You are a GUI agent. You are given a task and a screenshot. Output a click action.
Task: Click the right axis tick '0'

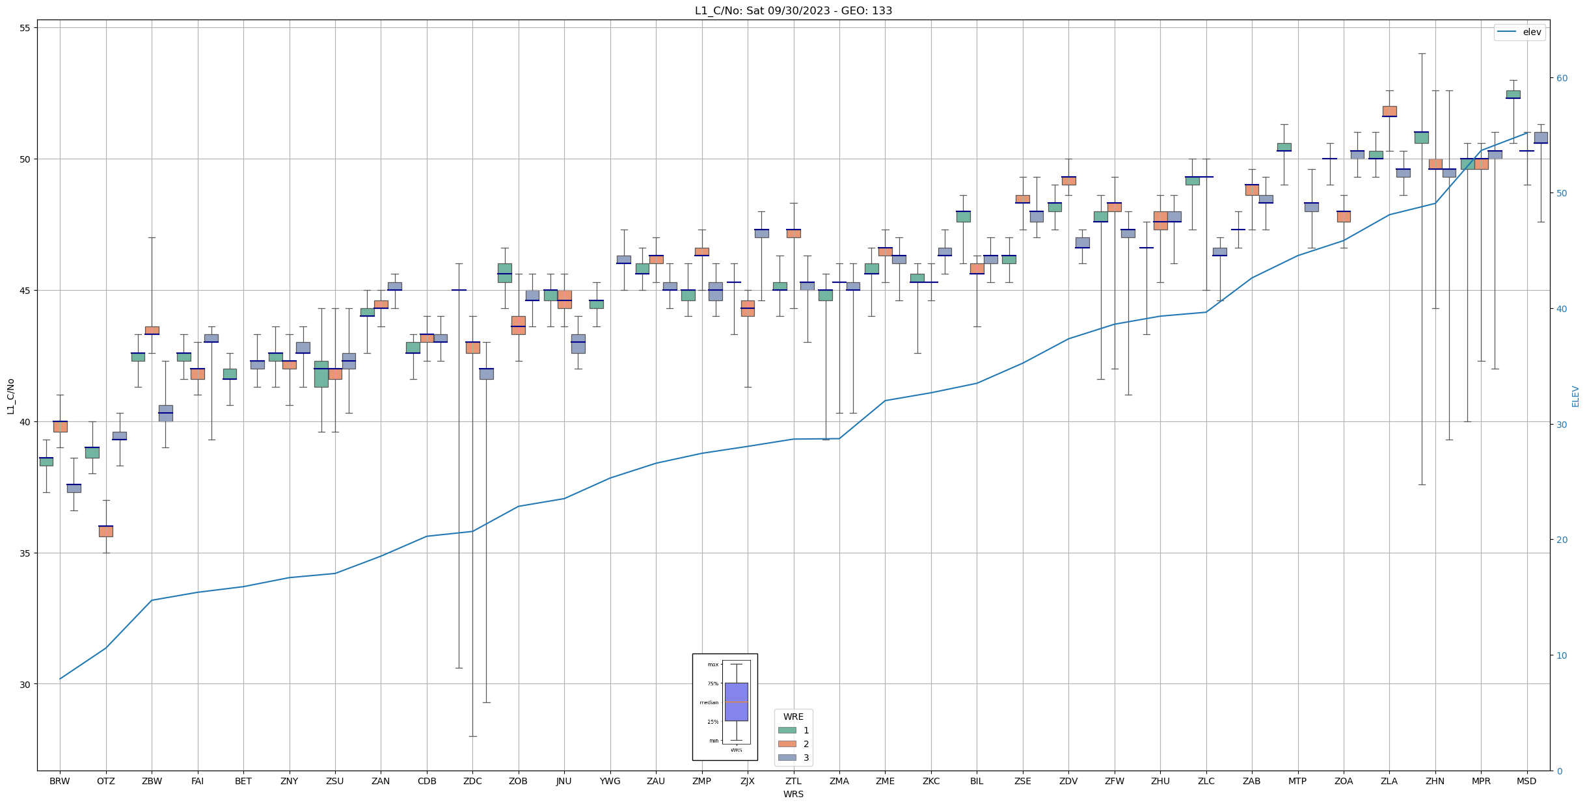(1559, 771)
